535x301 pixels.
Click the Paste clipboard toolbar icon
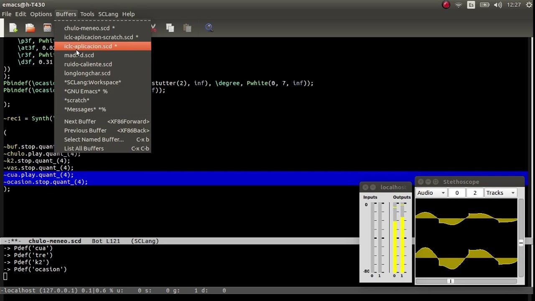pos(187,28)
